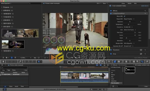Open the Generators browser icon
150x91 pixels.
tap(134, 62)
